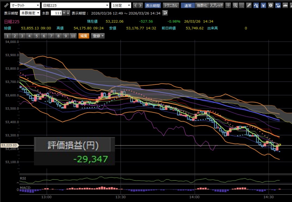Open the 1分足 timeframe dropdown
The width and height of the screenshot is (292, 202).
coord(121,5)
